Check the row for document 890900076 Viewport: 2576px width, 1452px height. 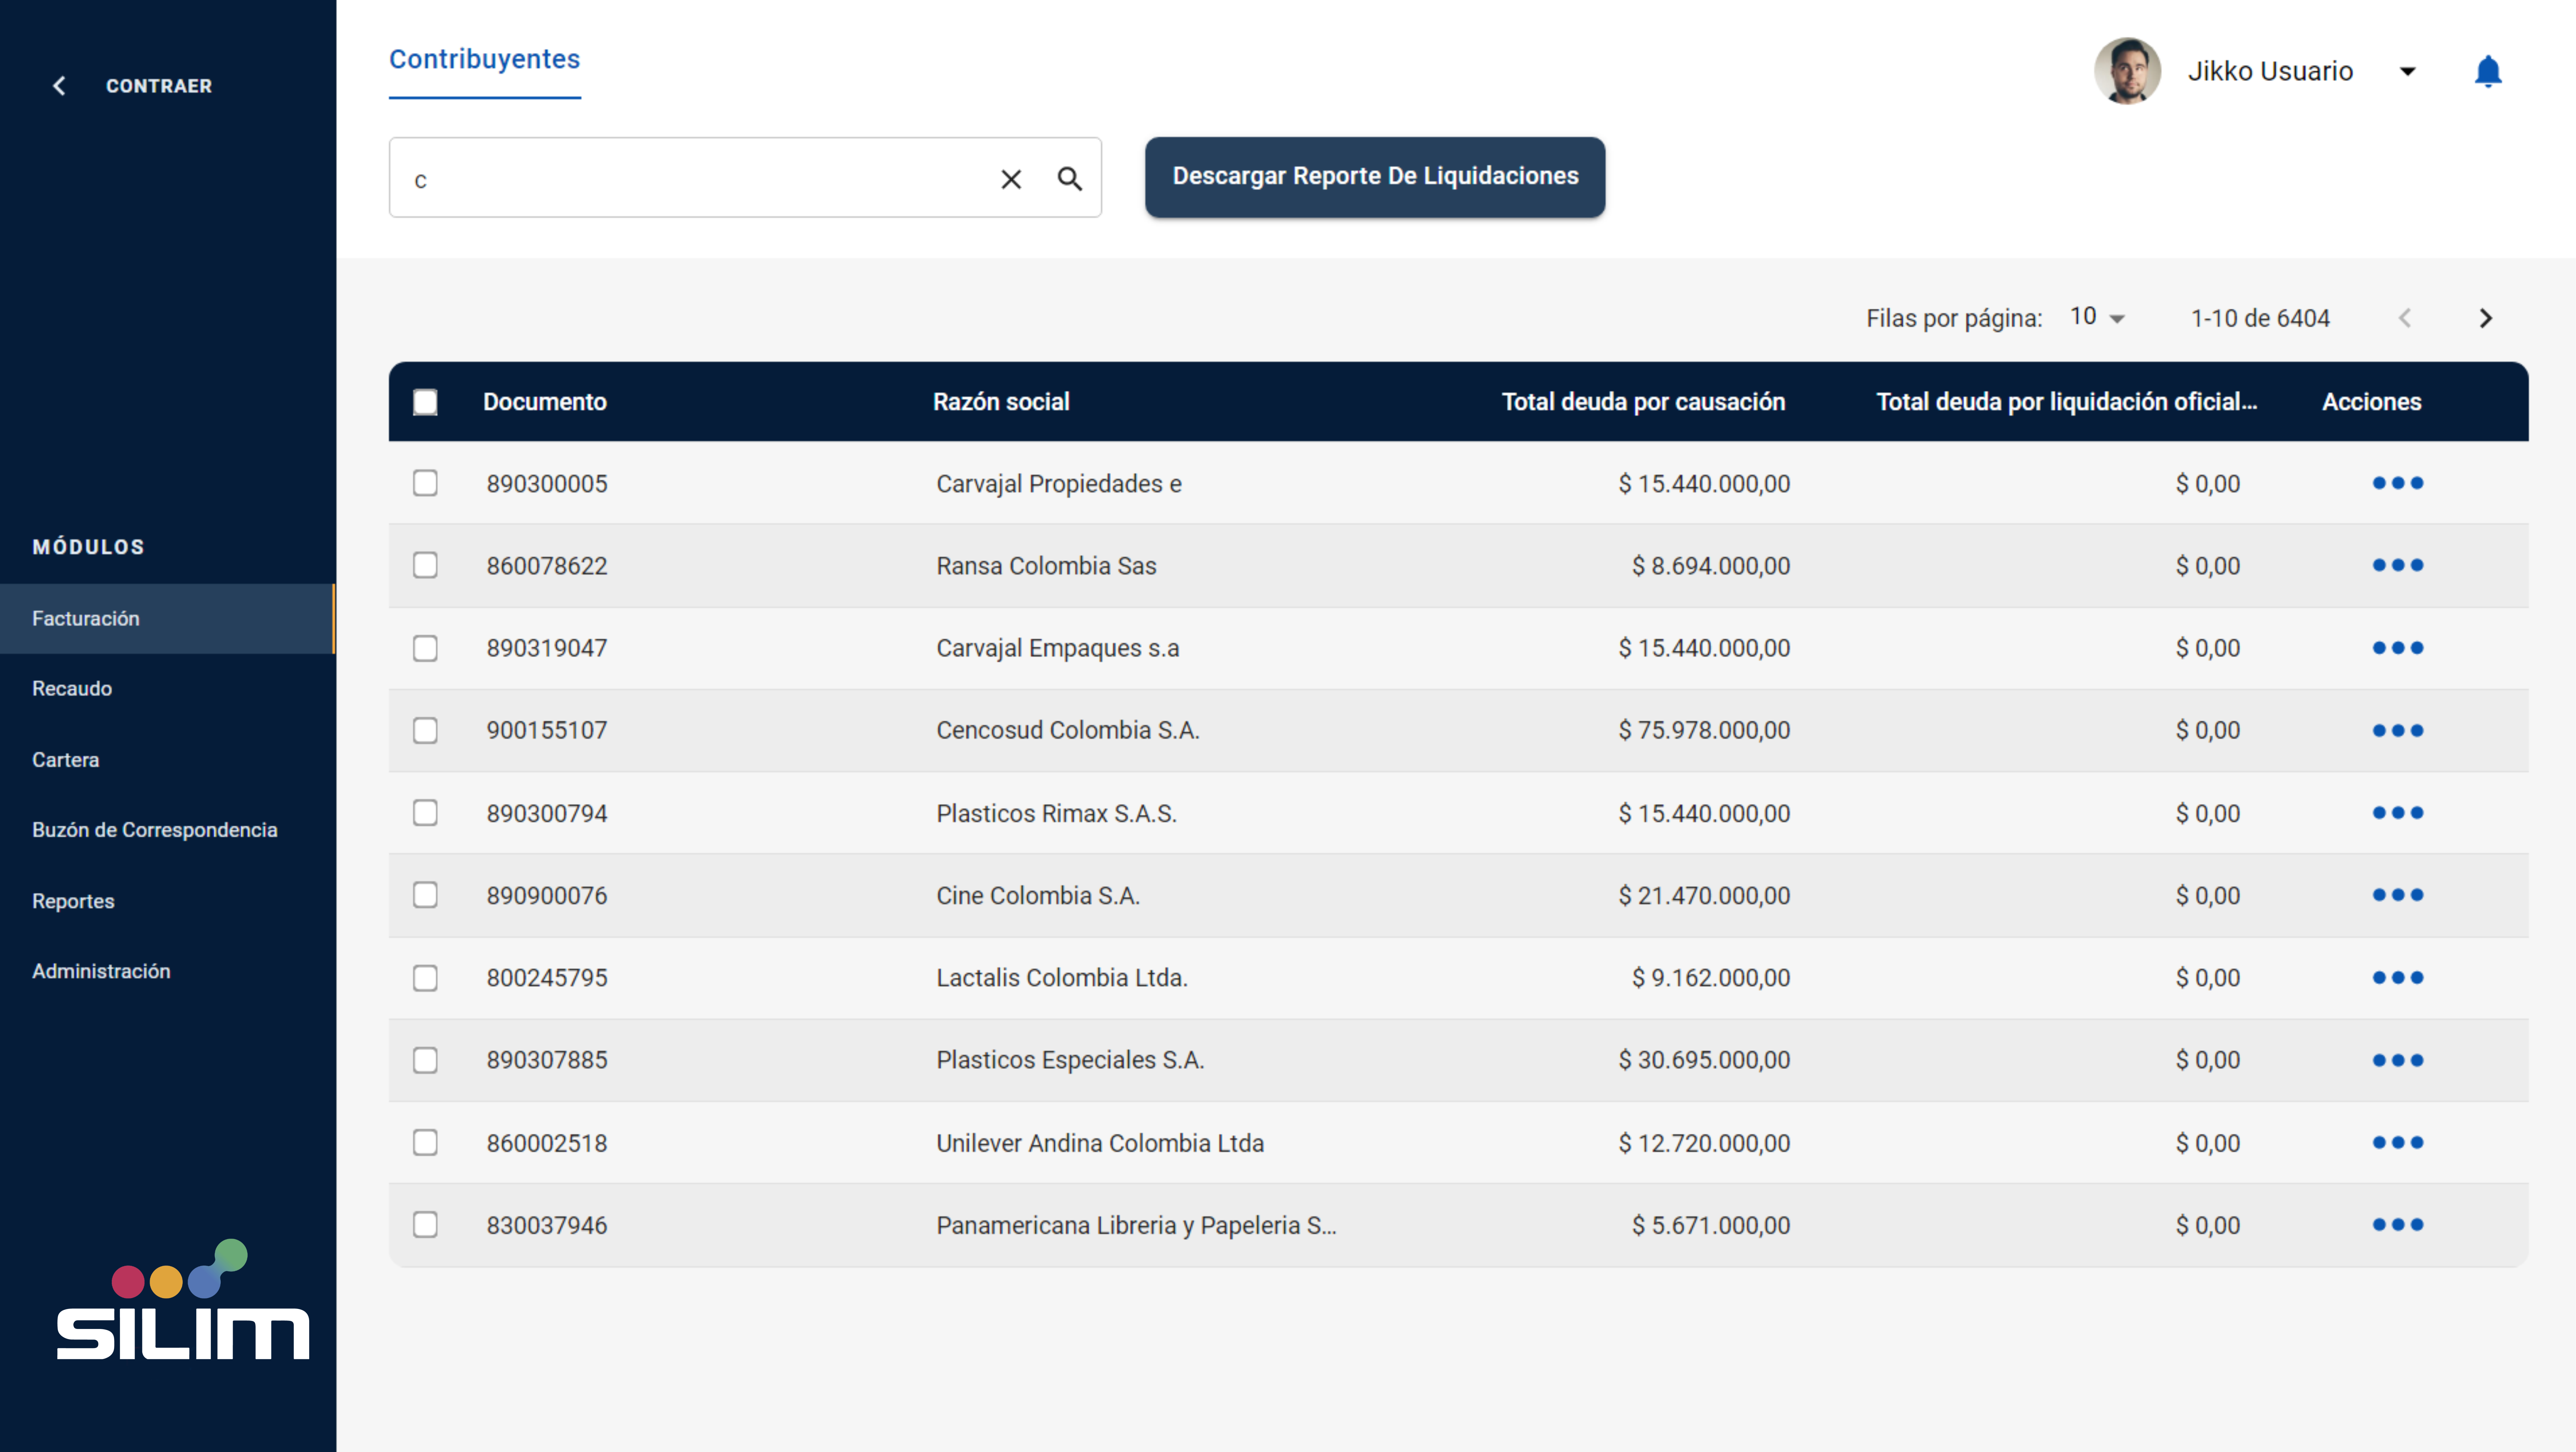coord(425,895)
